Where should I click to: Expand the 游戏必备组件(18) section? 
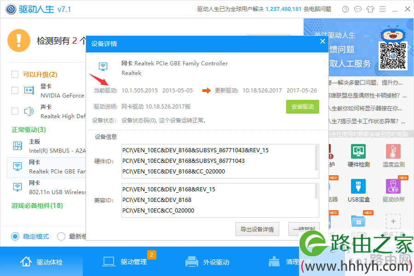pyautogui.click(x=37, y=206)
